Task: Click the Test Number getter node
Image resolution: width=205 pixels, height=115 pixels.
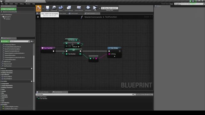Action: 72,40
